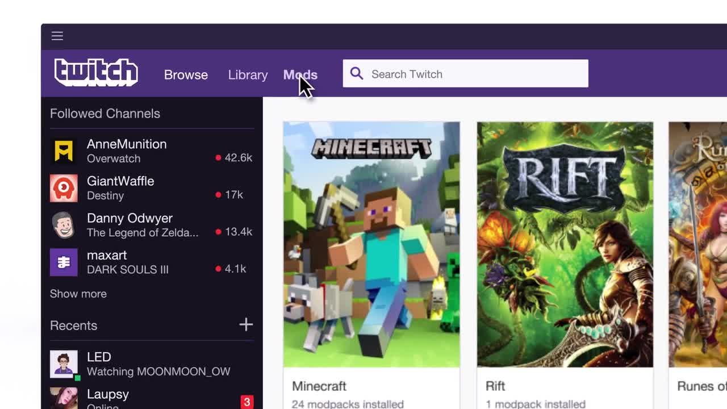The height and width of the screenshot is (409, 727).
Task: Click the Minecraft title text
Action: point(319,386)
